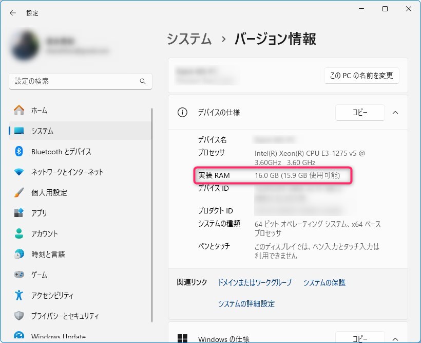Open ドメインまたはワークグループ link

pos(255,283)
